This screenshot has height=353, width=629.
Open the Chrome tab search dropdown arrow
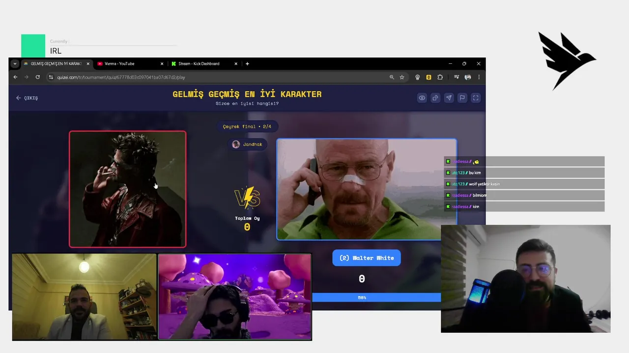click(15, 64)
